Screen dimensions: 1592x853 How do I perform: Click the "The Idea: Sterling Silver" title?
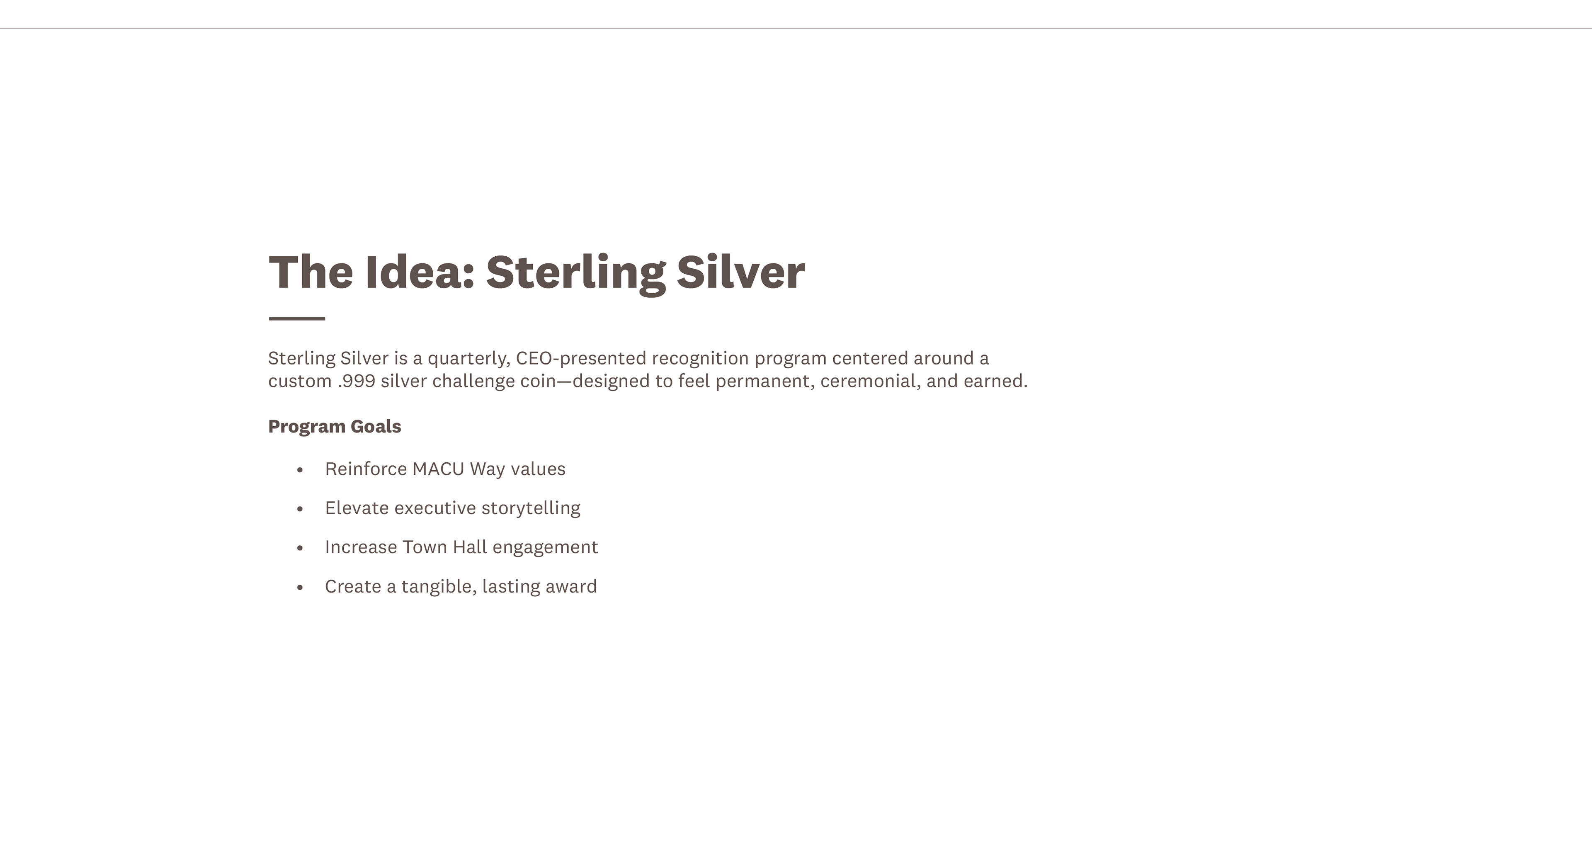coord(536,272)
